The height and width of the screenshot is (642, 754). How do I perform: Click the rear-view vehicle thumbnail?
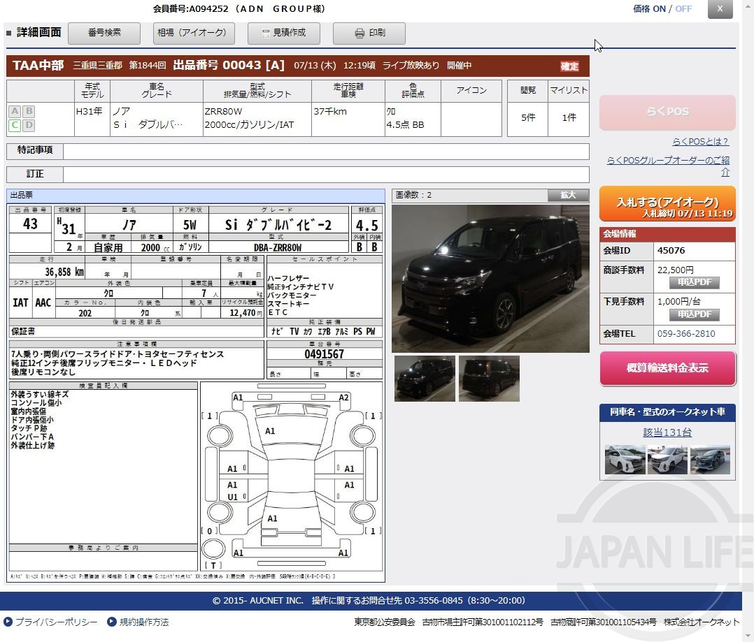488,379
